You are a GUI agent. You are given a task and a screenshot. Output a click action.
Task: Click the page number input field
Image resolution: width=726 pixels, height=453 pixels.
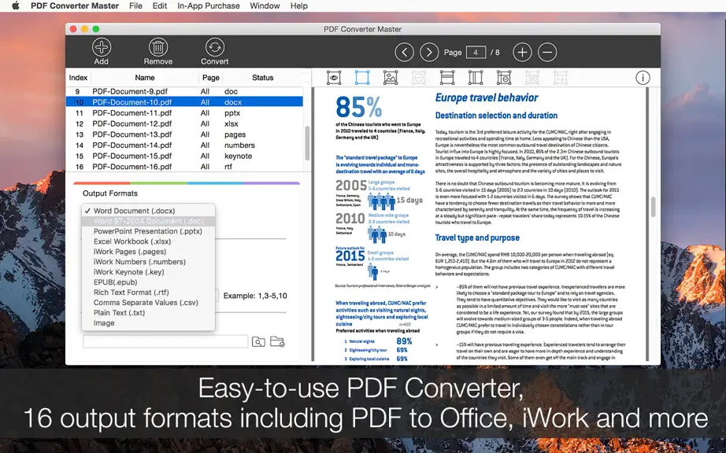476,52
